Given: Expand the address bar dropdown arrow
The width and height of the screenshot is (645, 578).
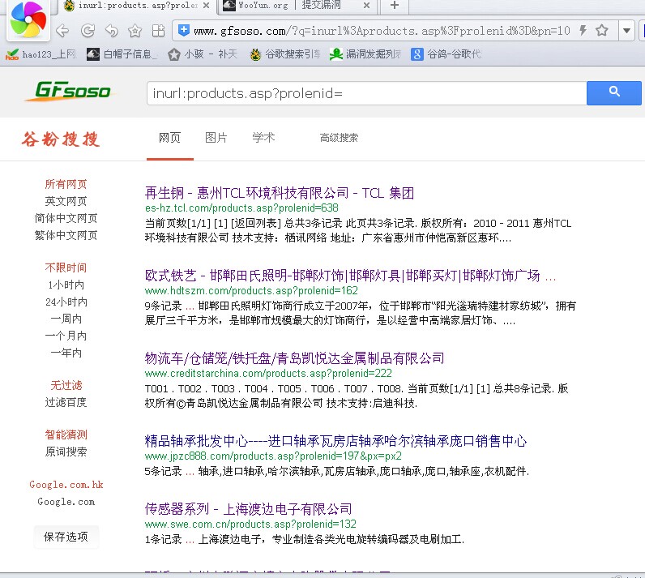Looking at the screenshot, I should 626,31.
